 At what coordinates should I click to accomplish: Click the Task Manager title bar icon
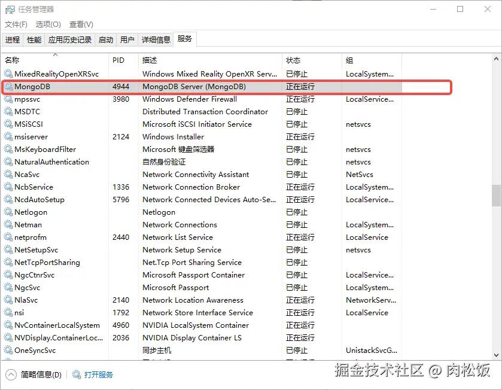pyautogui.click(x=10, y=10)
